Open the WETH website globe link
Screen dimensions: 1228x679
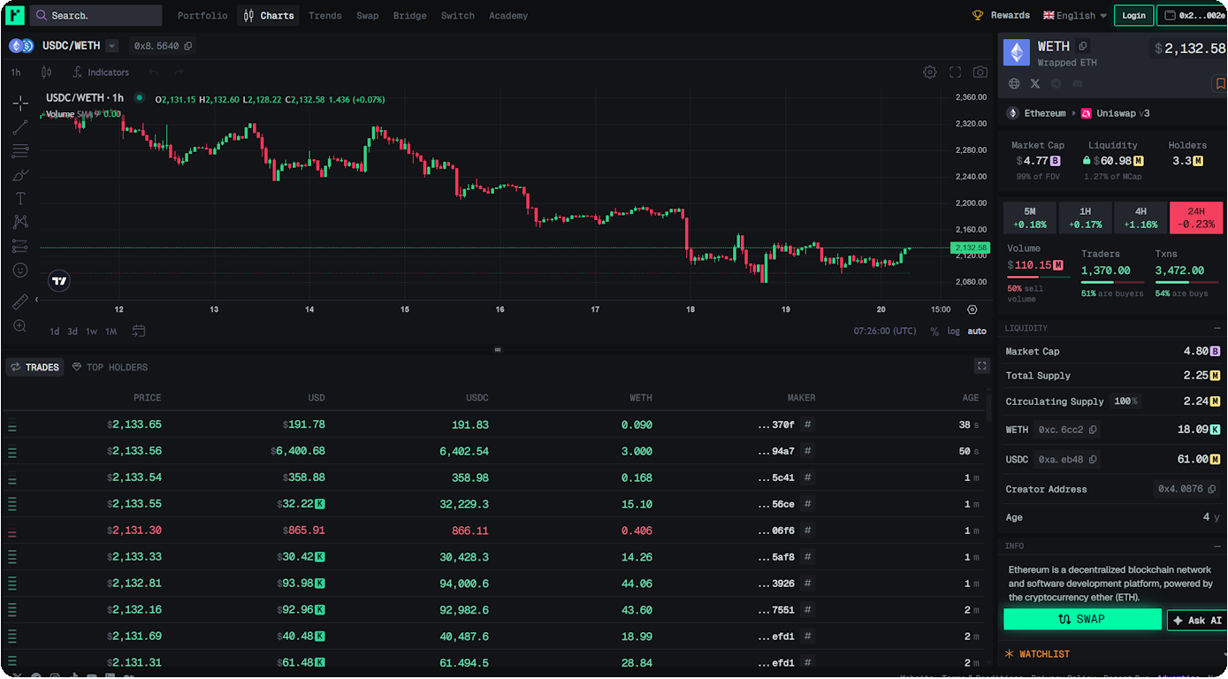(1014, 83)
